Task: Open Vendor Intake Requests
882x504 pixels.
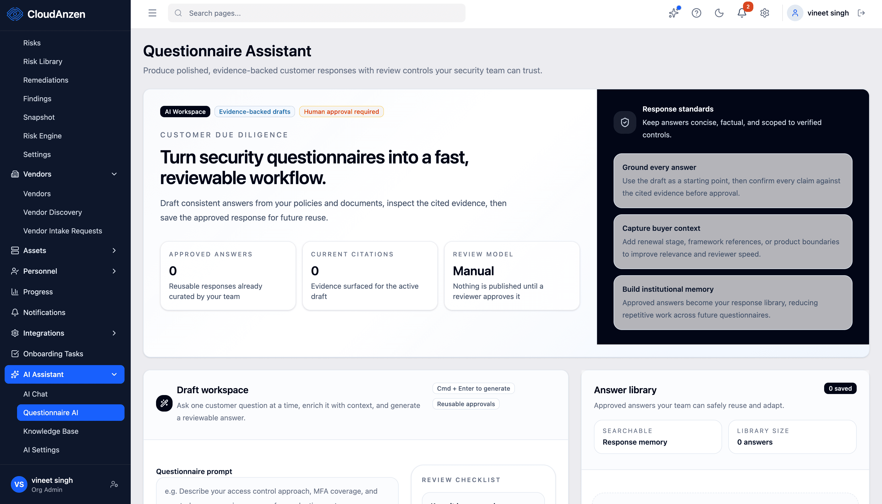Action: coord(62,231)
